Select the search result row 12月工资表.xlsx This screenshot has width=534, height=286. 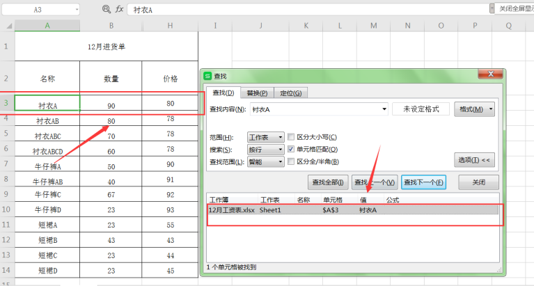tap(353, 210)
